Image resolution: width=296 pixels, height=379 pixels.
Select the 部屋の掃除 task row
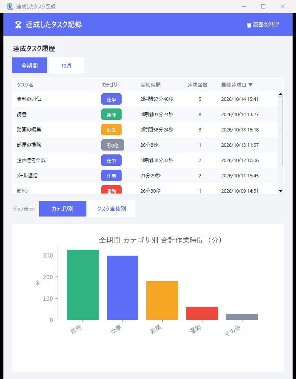[x=145, y=145]
